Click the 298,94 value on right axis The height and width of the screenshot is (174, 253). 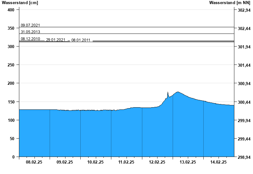(244, 157)
